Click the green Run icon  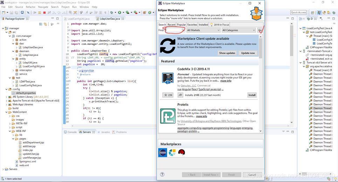(x=119, y=13)
